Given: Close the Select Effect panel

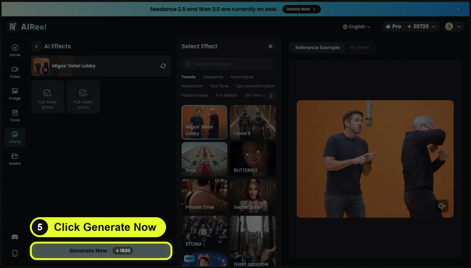Looking at the screenshot, I should coord(270,46).
